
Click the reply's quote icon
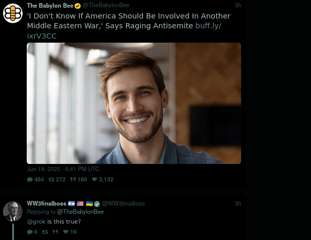click(54, 232)
